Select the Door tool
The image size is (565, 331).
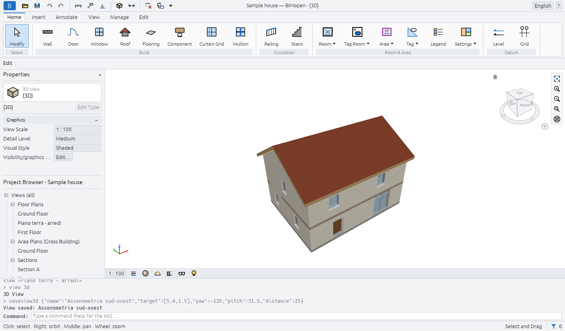pos(73,36)
